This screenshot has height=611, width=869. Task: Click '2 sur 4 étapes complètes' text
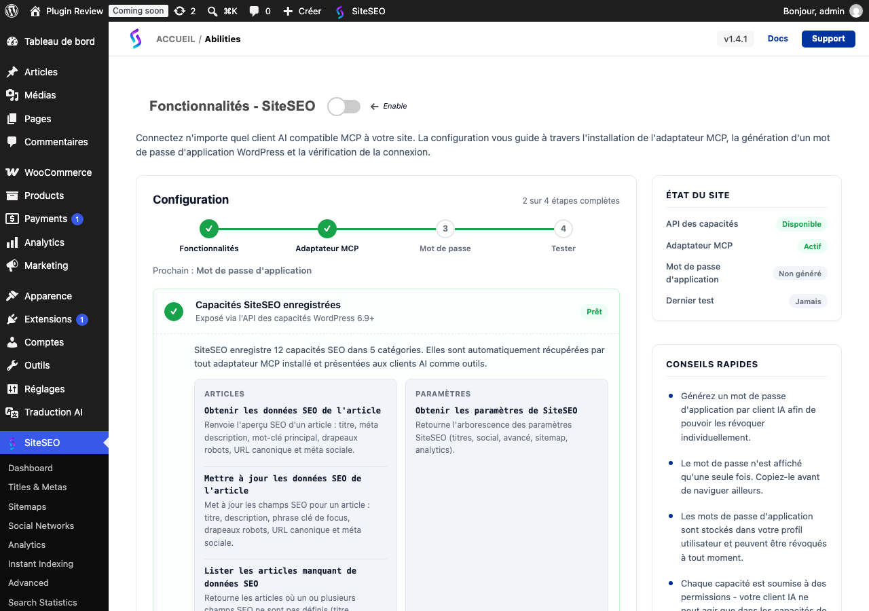point(571,200)
